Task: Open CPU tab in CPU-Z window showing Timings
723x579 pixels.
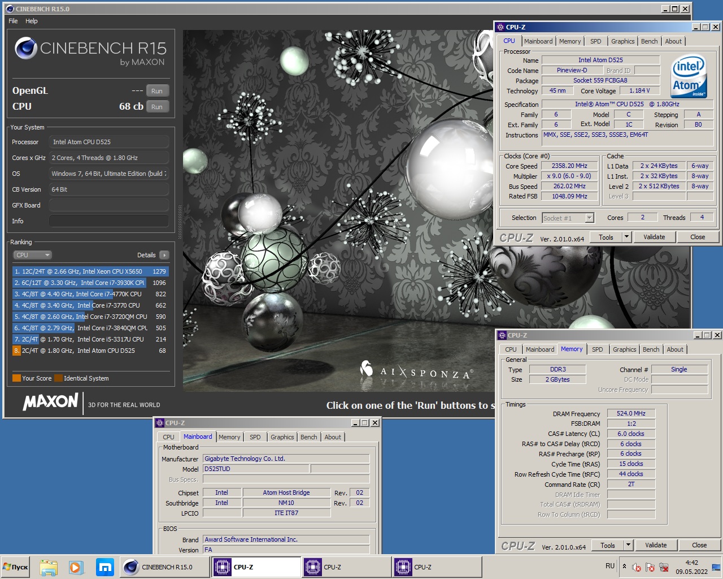Action: pos(511,349)
